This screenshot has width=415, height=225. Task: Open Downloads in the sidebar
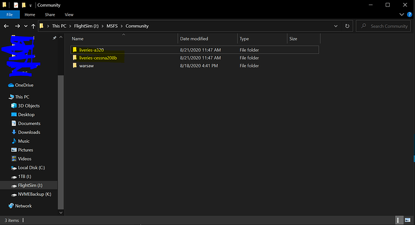(26, 132)
